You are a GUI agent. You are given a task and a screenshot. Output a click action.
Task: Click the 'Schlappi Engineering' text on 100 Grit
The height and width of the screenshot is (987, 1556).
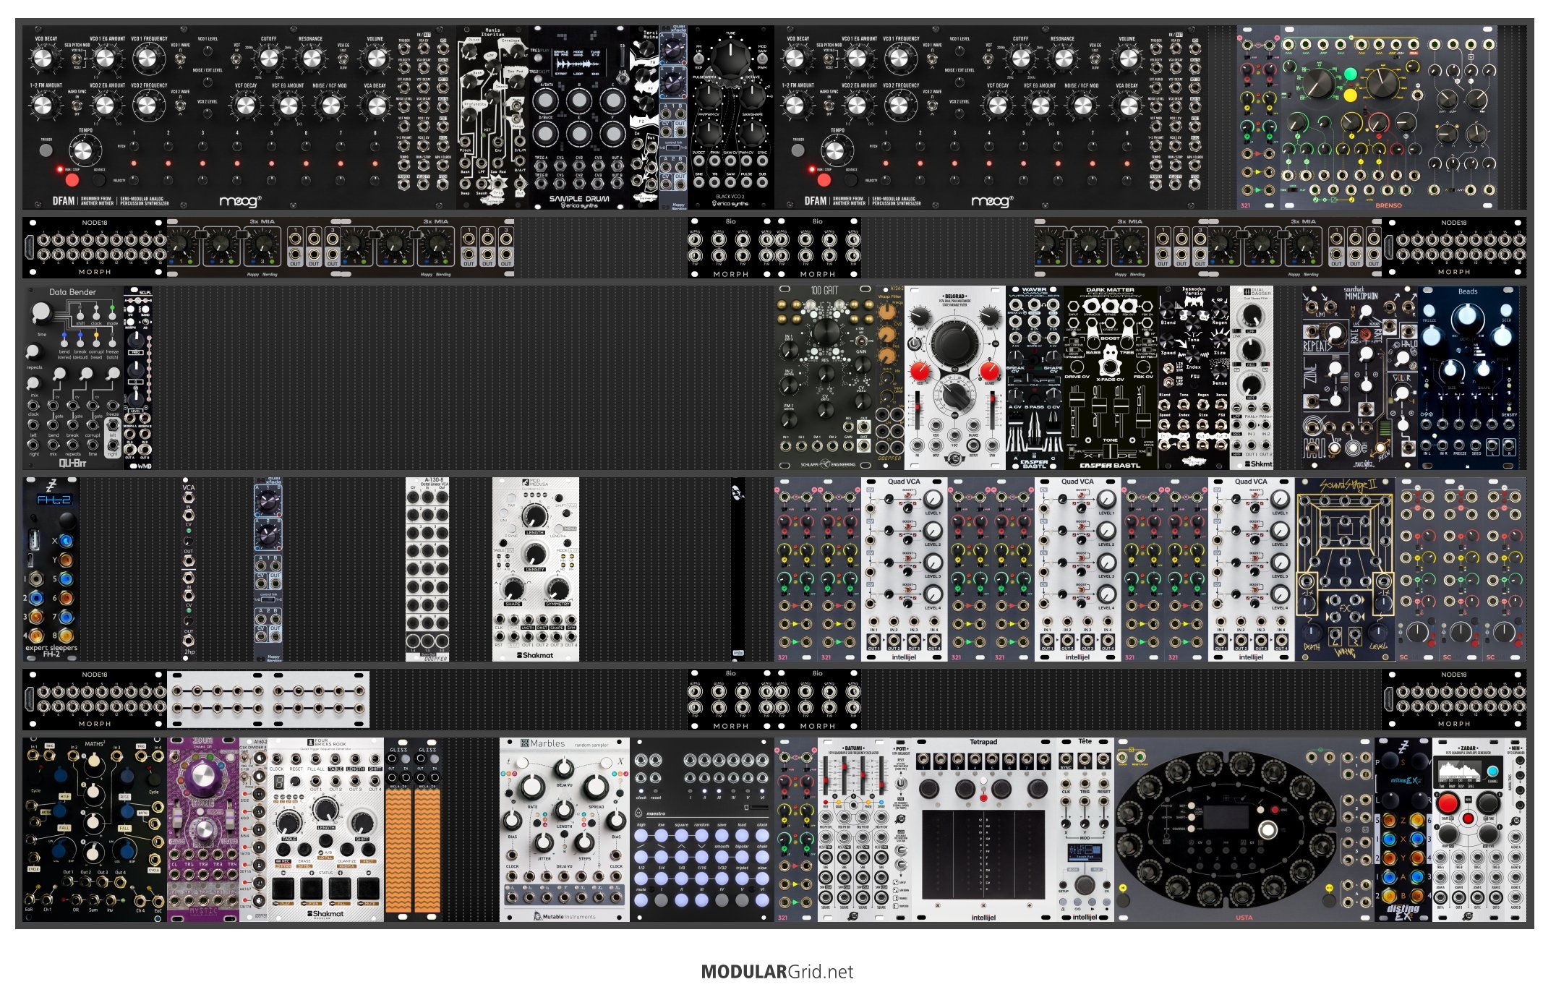point(827,465)
